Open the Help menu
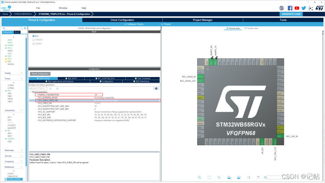 click(x=84, y=8)
